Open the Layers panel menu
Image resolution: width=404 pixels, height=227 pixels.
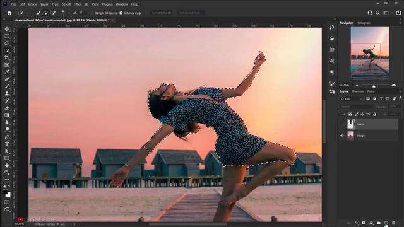pos(400,91)
